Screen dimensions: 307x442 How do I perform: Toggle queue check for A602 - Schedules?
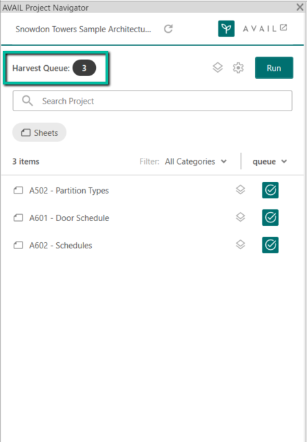coord(271,245)
